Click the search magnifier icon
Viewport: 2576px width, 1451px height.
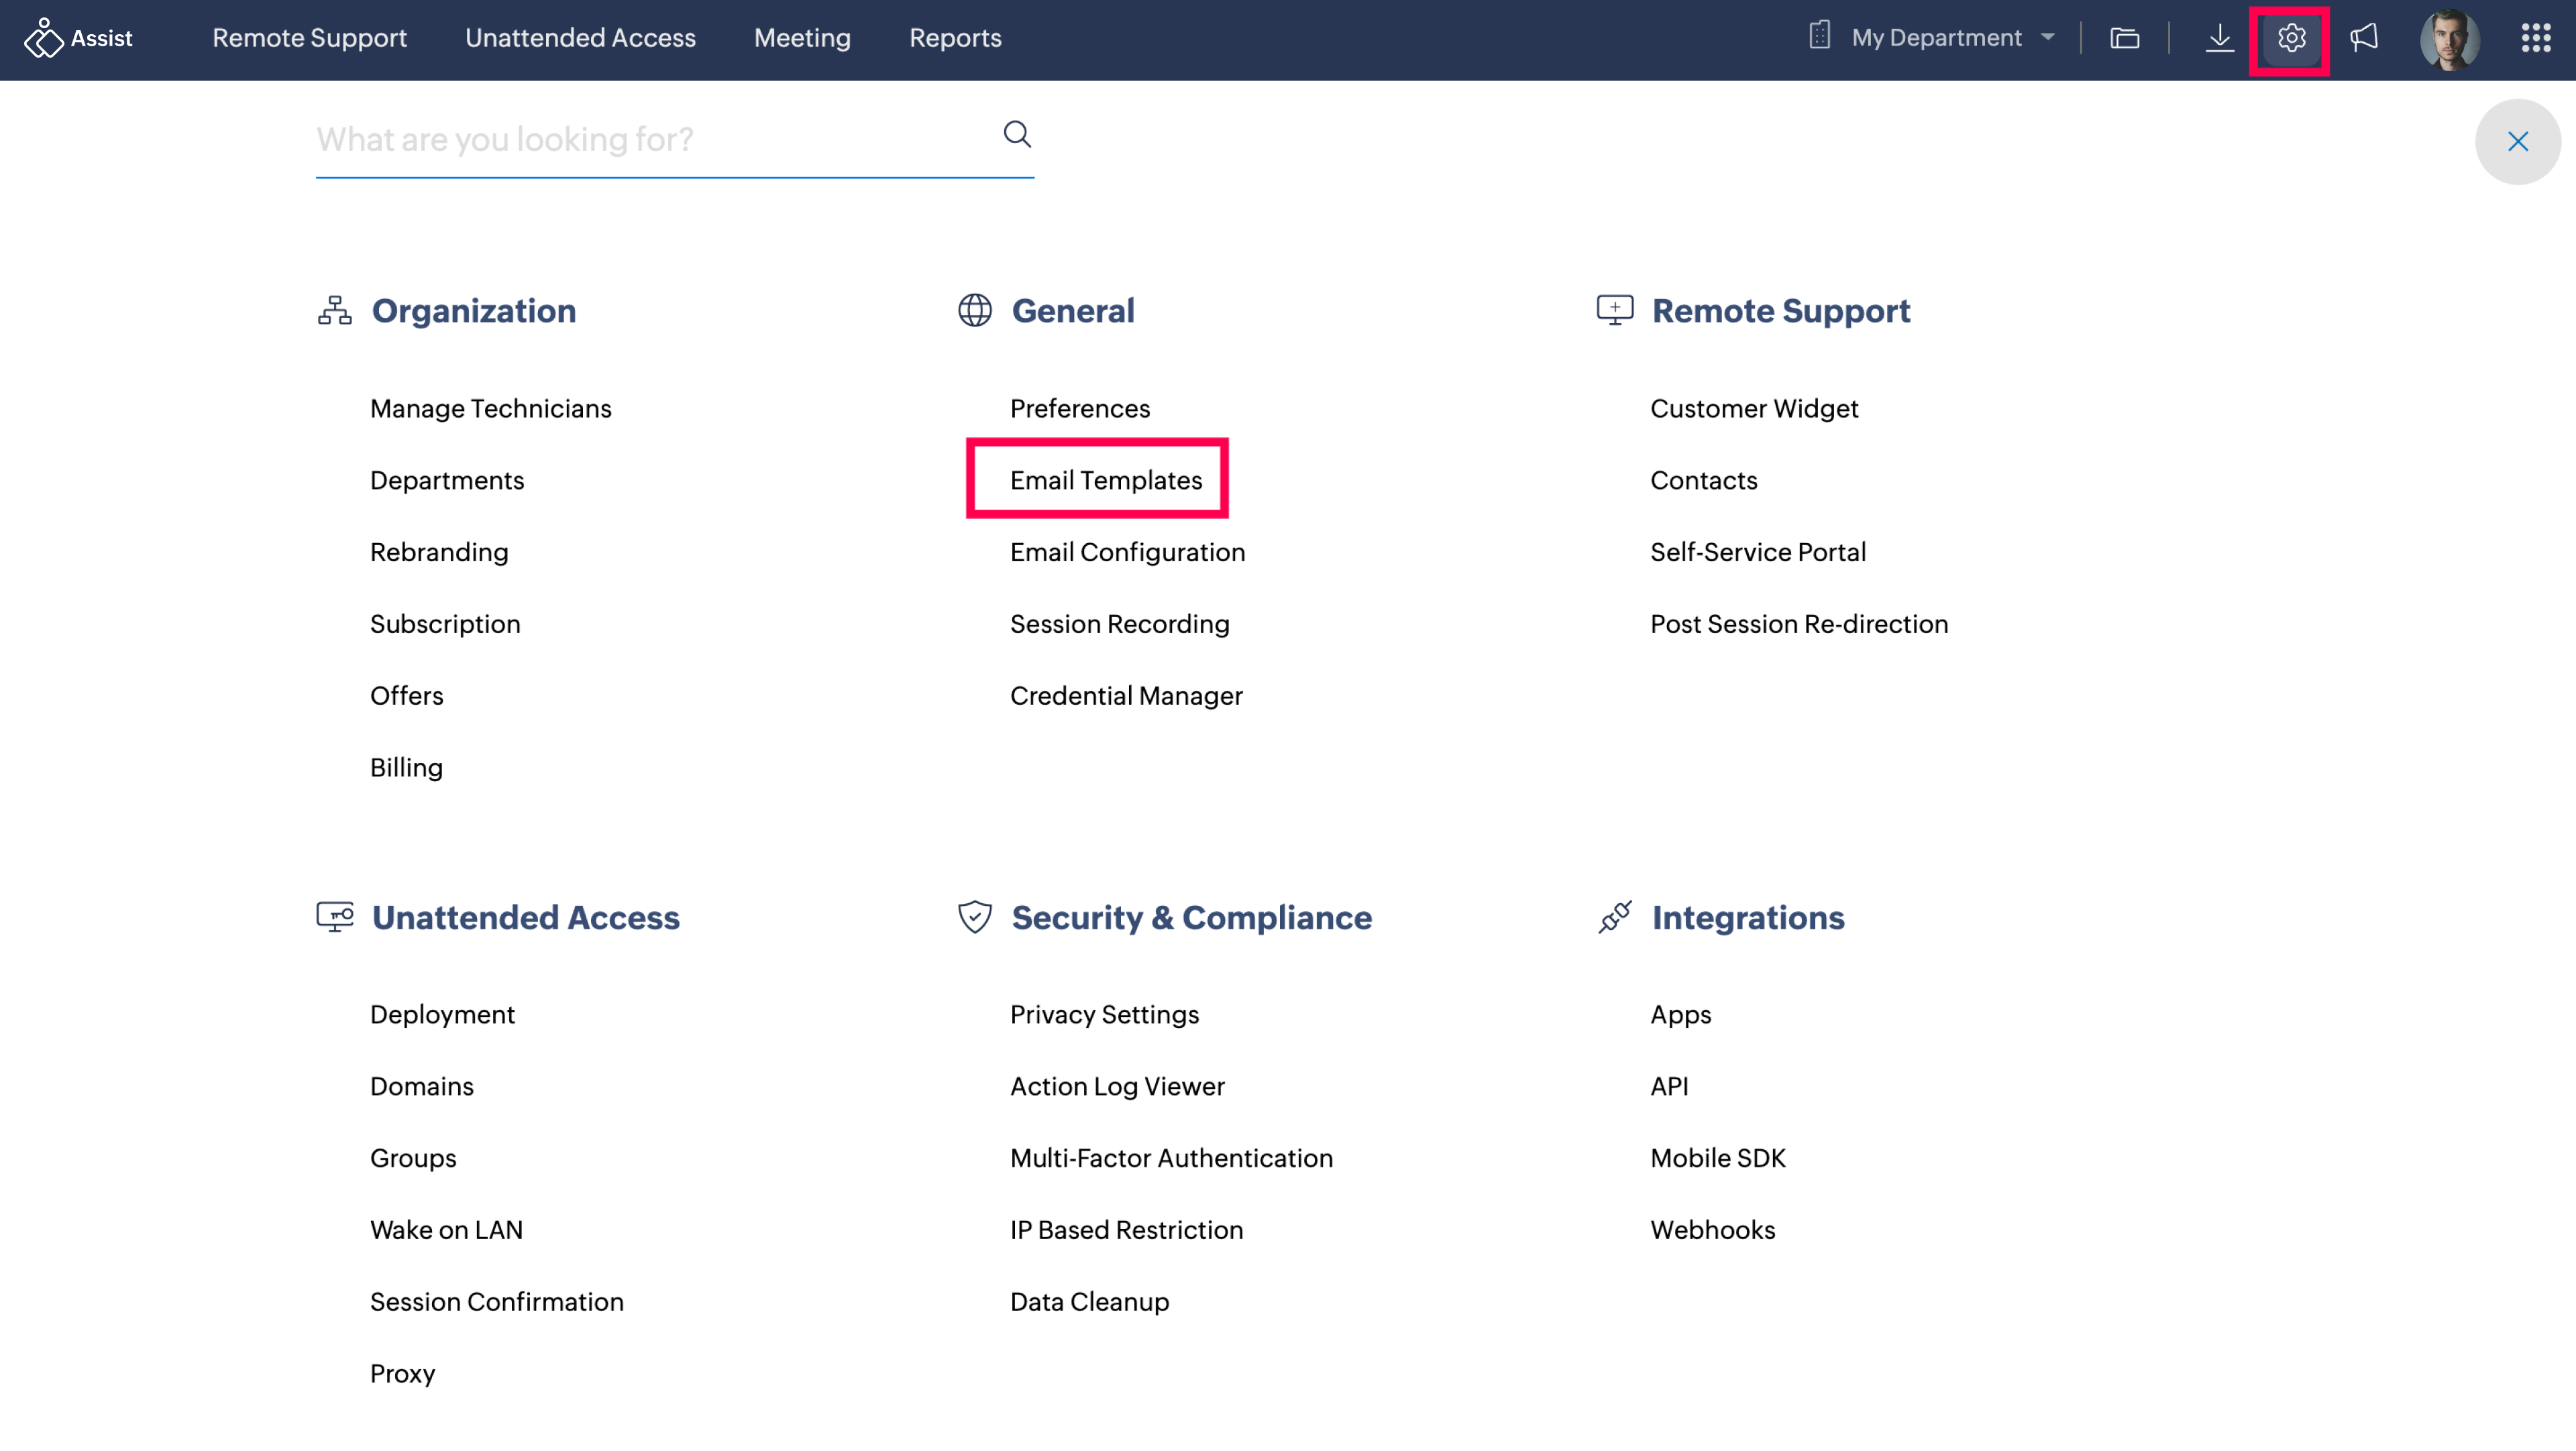click(1017, 134)
